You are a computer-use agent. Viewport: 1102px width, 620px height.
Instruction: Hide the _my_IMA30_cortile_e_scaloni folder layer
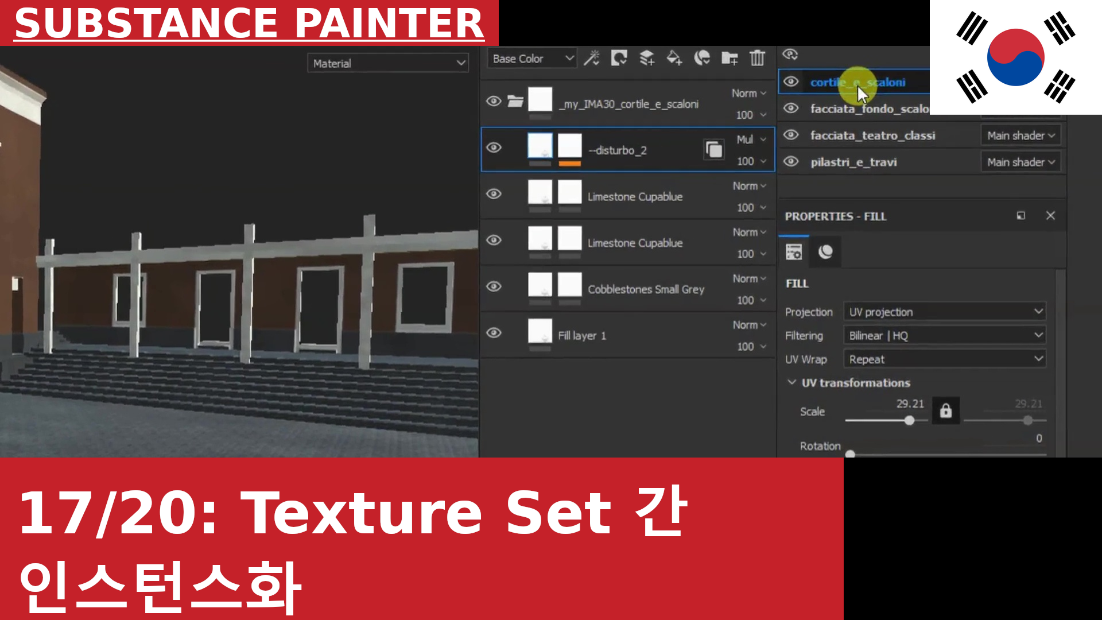[x=494, y=102]
